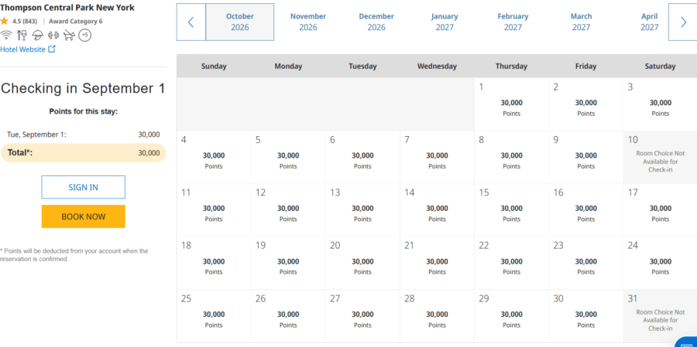
Task: Click the Thompson Central Park New York title
Action: 67,8
